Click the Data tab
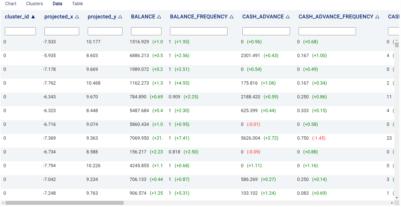 pyautogui.click(x=57, y=4)
